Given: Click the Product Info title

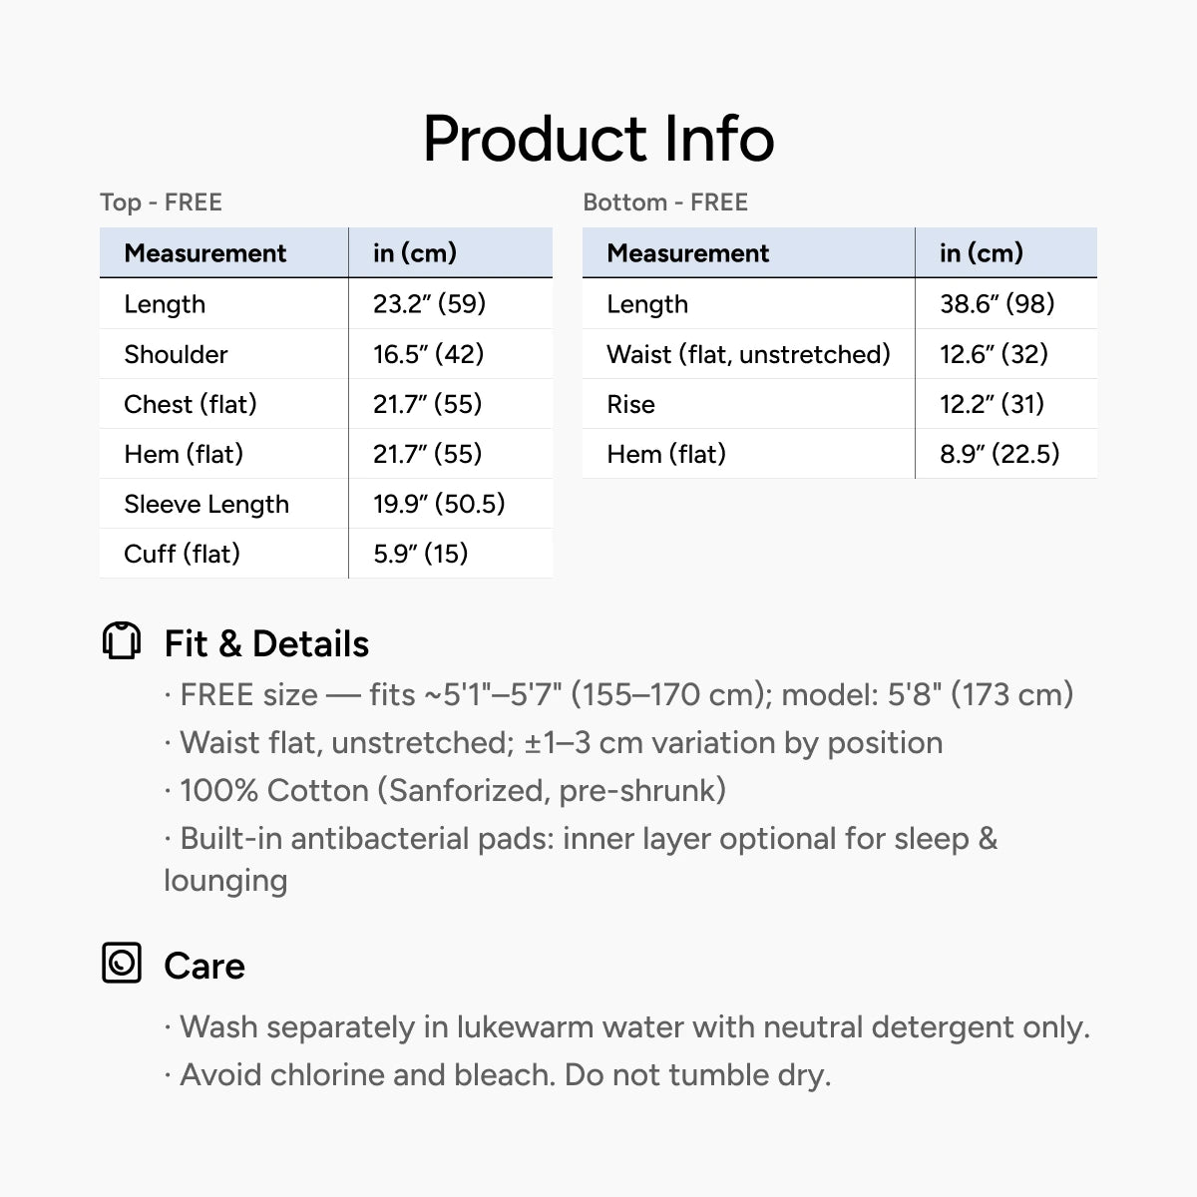Looking at the screenshot, I should 598,139.
